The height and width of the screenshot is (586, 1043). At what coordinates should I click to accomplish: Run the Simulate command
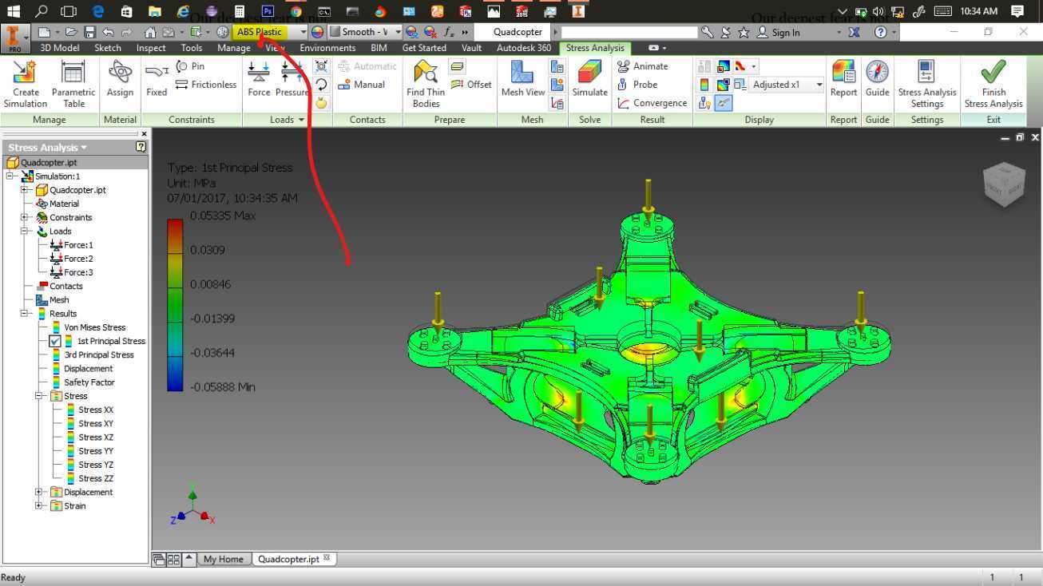coord(589,78)
